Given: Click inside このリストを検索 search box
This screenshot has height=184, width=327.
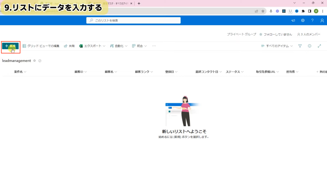Looking at the screenshot, I should [x=133, y=20].
